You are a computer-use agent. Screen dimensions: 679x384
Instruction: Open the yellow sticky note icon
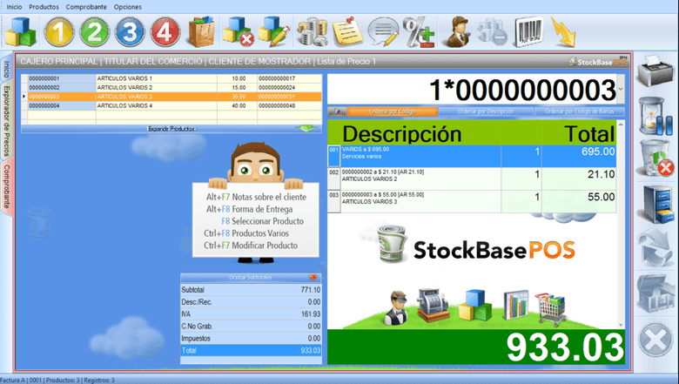tap(347, 31)
